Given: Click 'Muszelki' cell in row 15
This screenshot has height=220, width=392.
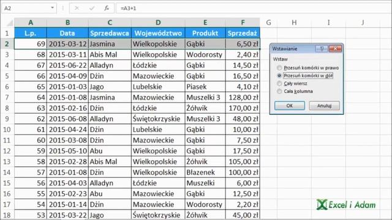Looking at the screenshot, I should (205, 183).
